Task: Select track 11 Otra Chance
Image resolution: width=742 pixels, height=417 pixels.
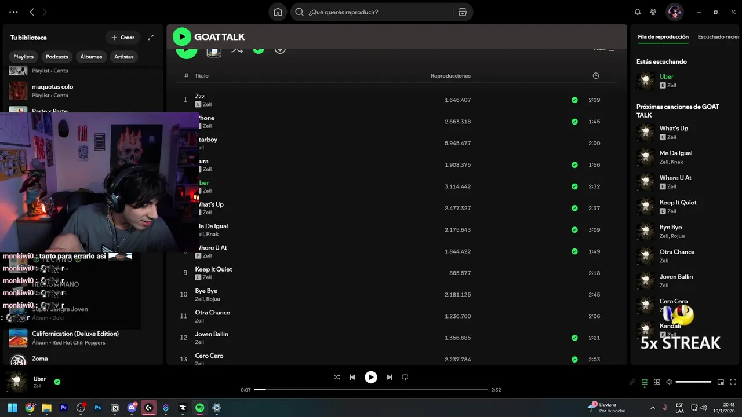Action: coord(396,316)
